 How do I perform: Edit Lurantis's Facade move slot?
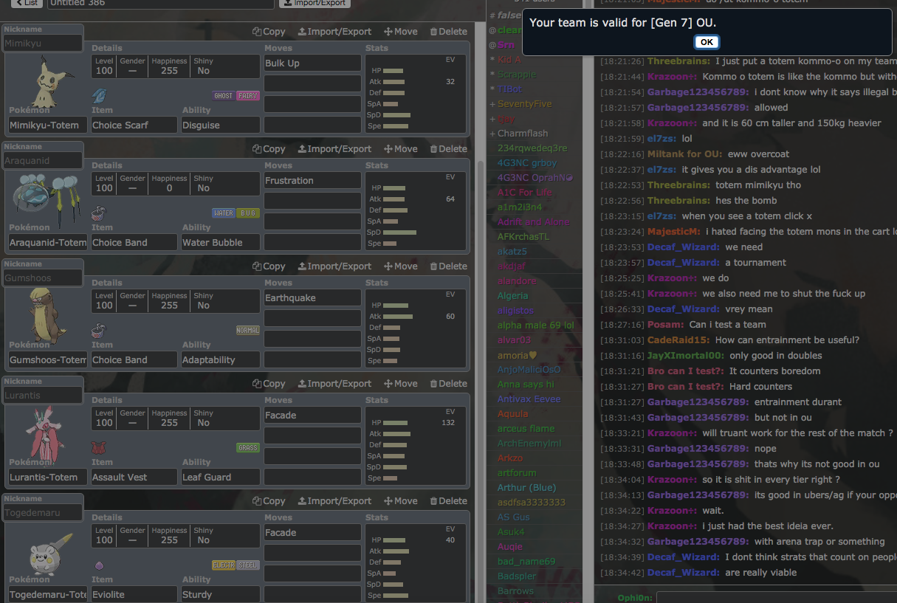(313, 416)
